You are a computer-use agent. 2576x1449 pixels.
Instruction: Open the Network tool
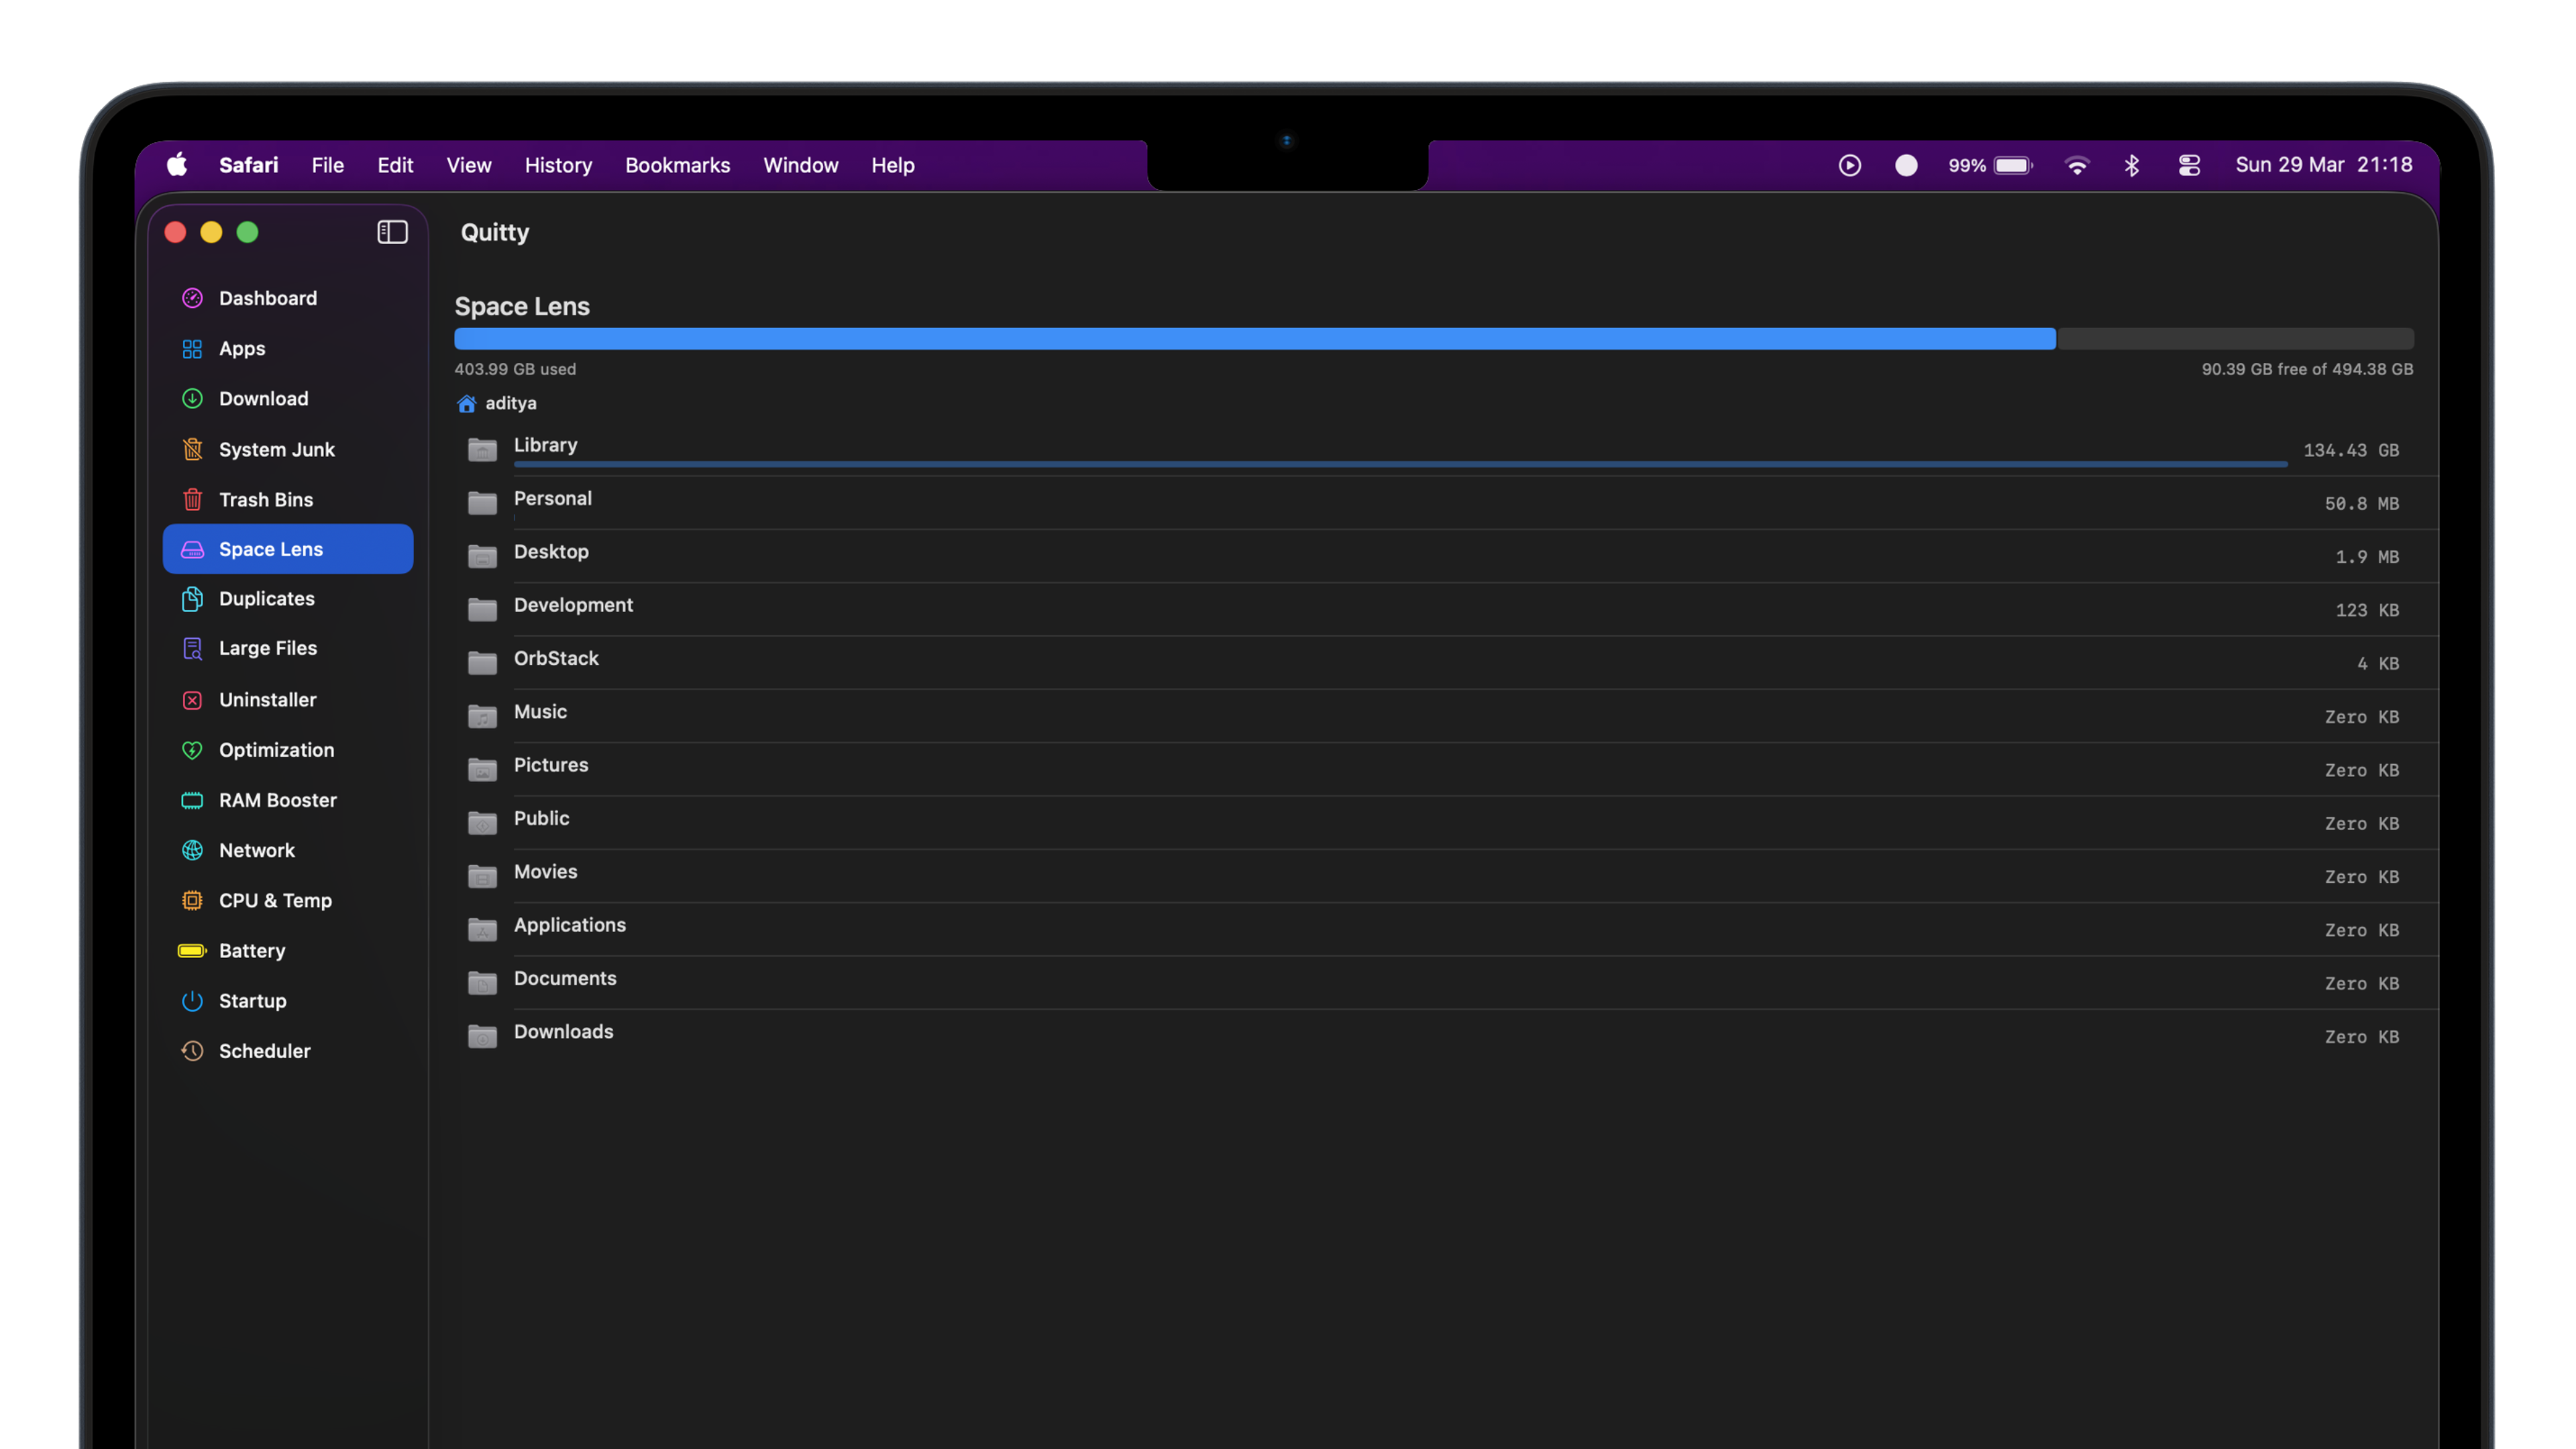(256, 850)
